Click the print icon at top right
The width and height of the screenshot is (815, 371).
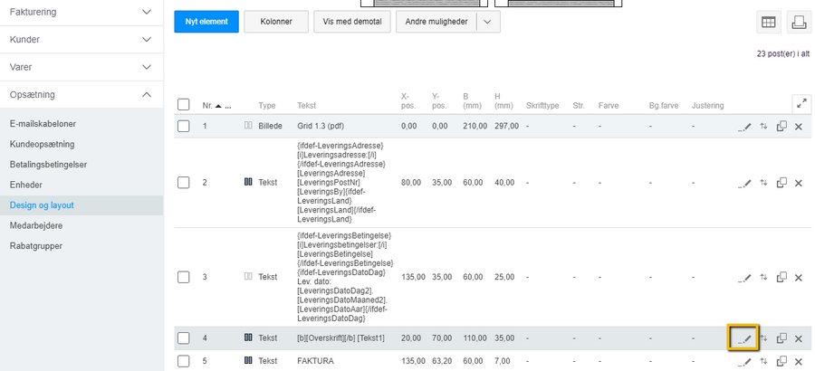tap(798, 23)
